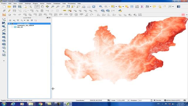Click the Zoom Full extent icon
Screen dimensions: 188x106
pyautogui.click(x=68, y=6)
